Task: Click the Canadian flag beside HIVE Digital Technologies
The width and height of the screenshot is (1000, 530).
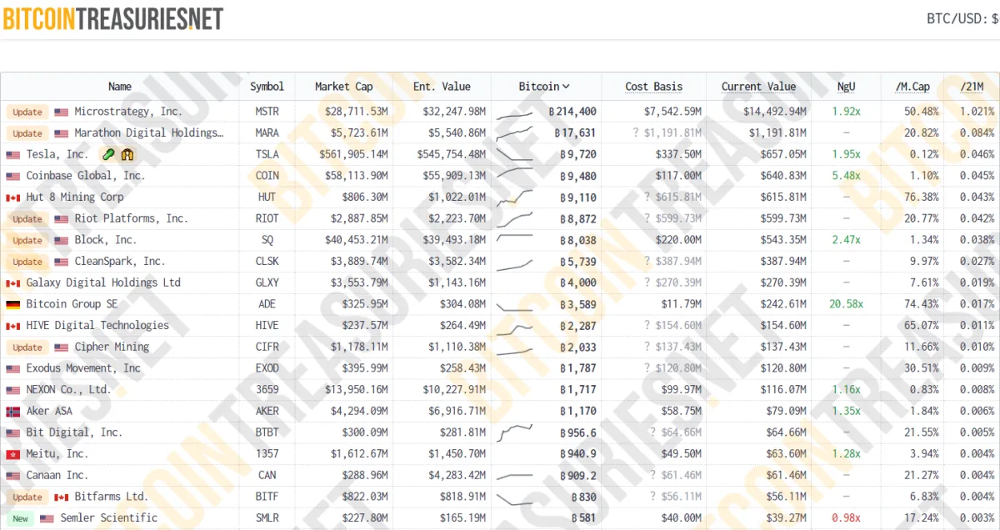Action: tap(12, 326)
